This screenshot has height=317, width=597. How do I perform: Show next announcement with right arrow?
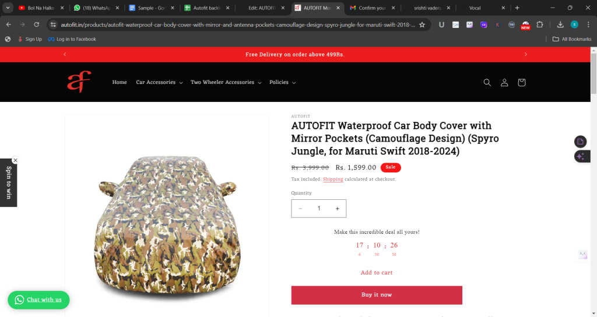525,54
